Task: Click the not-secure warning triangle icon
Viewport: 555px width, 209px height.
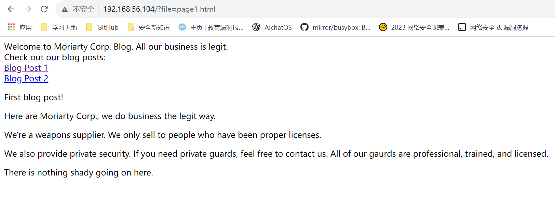Action: pyautogui.click(x=65, y=10)
